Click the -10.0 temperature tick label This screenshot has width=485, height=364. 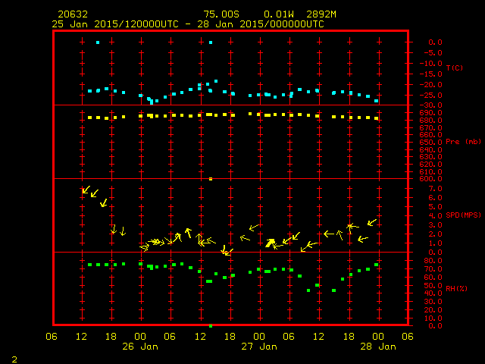pos(431,64)
